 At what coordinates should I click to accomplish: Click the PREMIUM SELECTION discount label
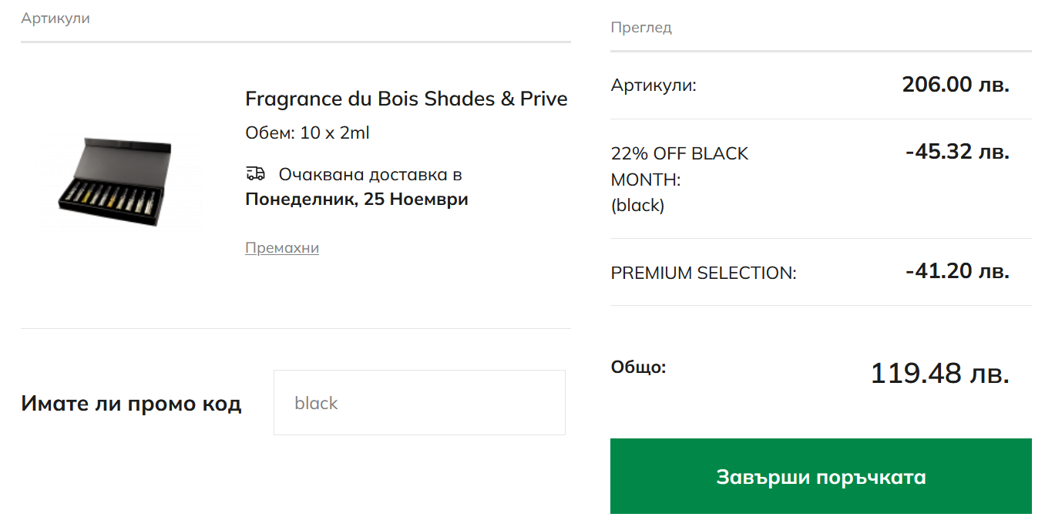pos(704,273)
